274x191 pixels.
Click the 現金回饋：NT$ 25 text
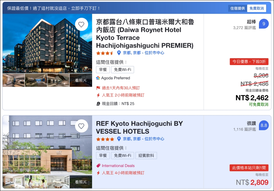(x=118, y=104)
